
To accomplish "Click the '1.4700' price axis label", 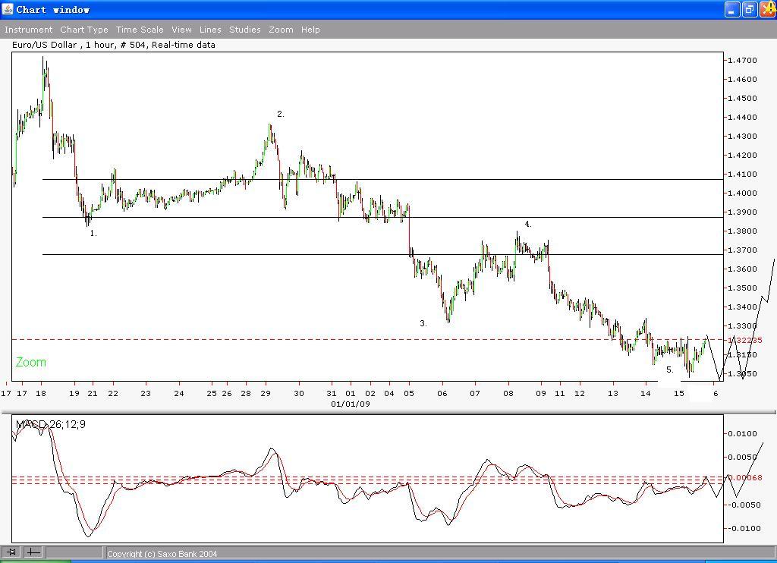I will [x=742, y=61].
